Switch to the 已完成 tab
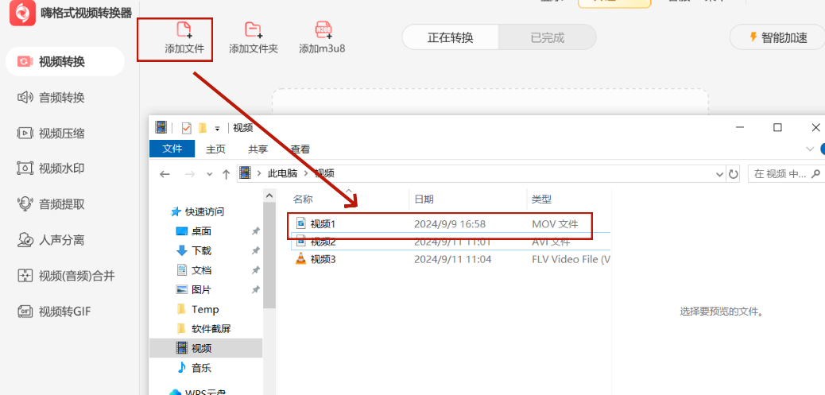This screenshot has height=395, width=825. click(547, 37)
